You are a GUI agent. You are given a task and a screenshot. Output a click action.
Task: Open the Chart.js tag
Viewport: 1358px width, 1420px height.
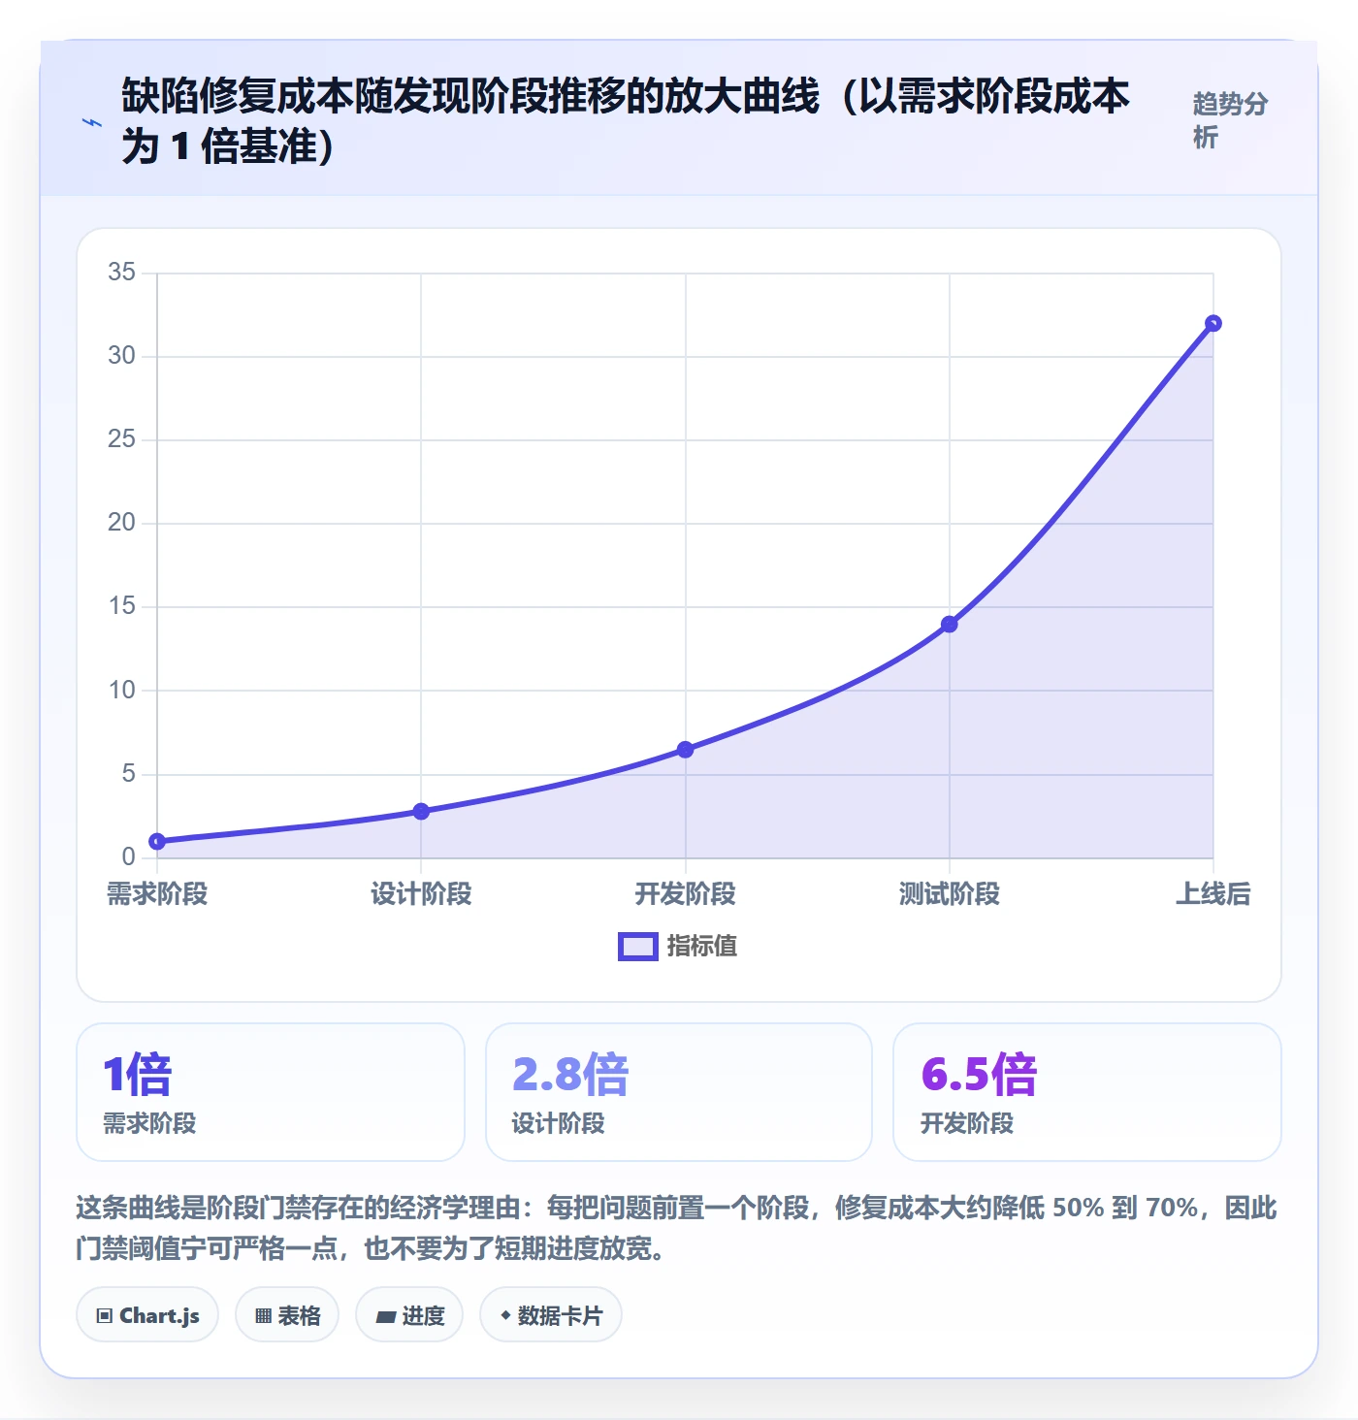click(x=147, y=1315)
